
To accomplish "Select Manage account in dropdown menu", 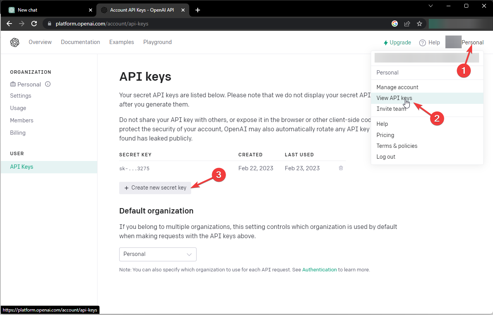I will click(x=427, y=87).
